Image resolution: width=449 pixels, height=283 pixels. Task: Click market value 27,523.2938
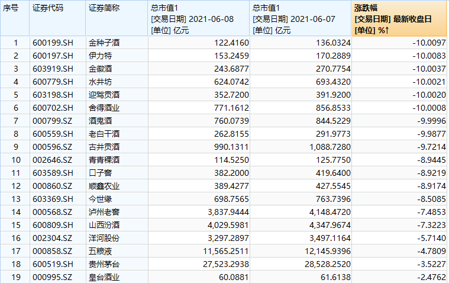225,264
